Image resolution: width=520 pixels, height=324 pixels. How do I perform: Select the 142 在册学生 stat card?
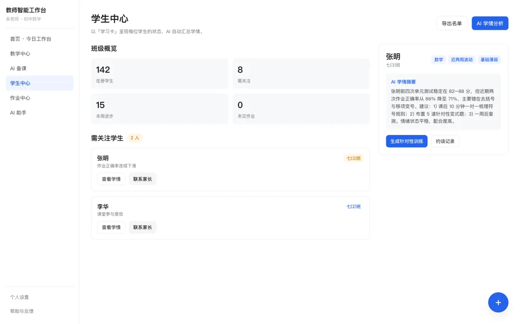159,74
